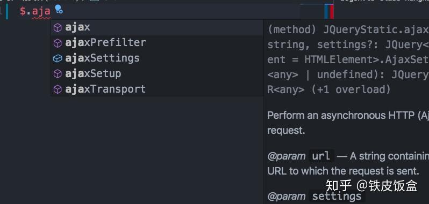This screenshot has width=429, height=204.
Task: Select the ajax suggestion label
Action: (77, 27)
